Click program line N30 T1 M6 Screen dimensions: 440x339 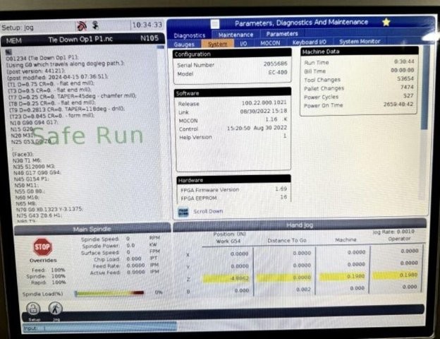27,160
